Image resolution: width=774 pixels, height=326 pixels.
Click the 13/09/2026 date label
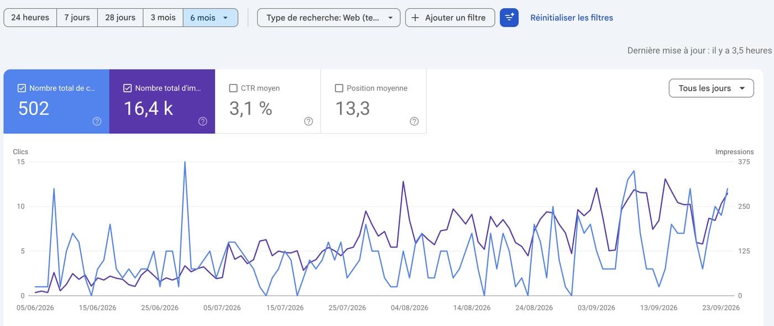tap(658, 308)
